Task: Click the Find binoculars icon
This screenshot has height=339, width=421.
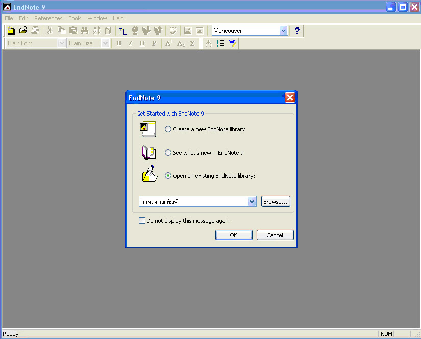Action: pyautogui.click(x=85, y=31)
